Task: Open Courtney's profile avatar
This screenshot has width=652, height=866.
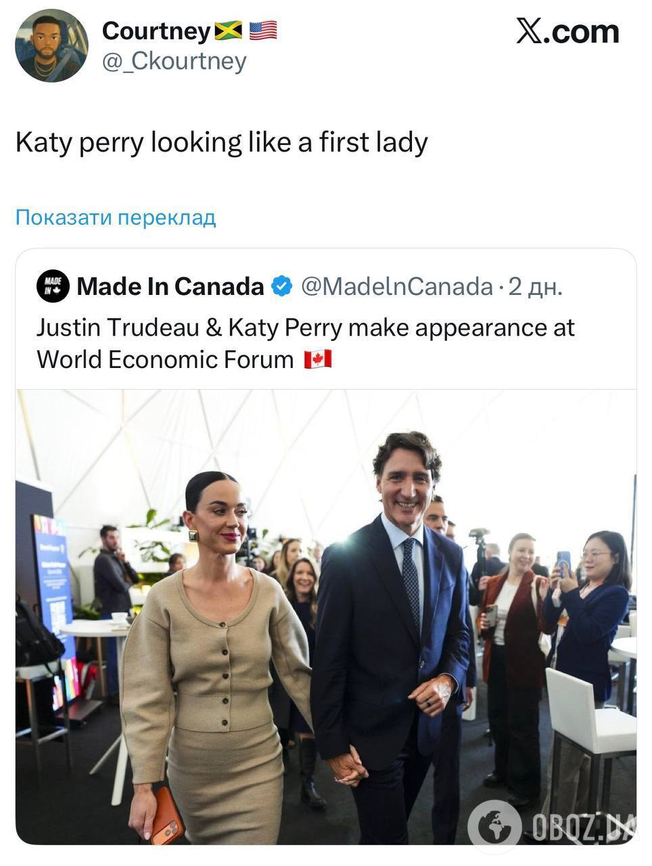Action: pyautogui.click(x=51, y=46)
